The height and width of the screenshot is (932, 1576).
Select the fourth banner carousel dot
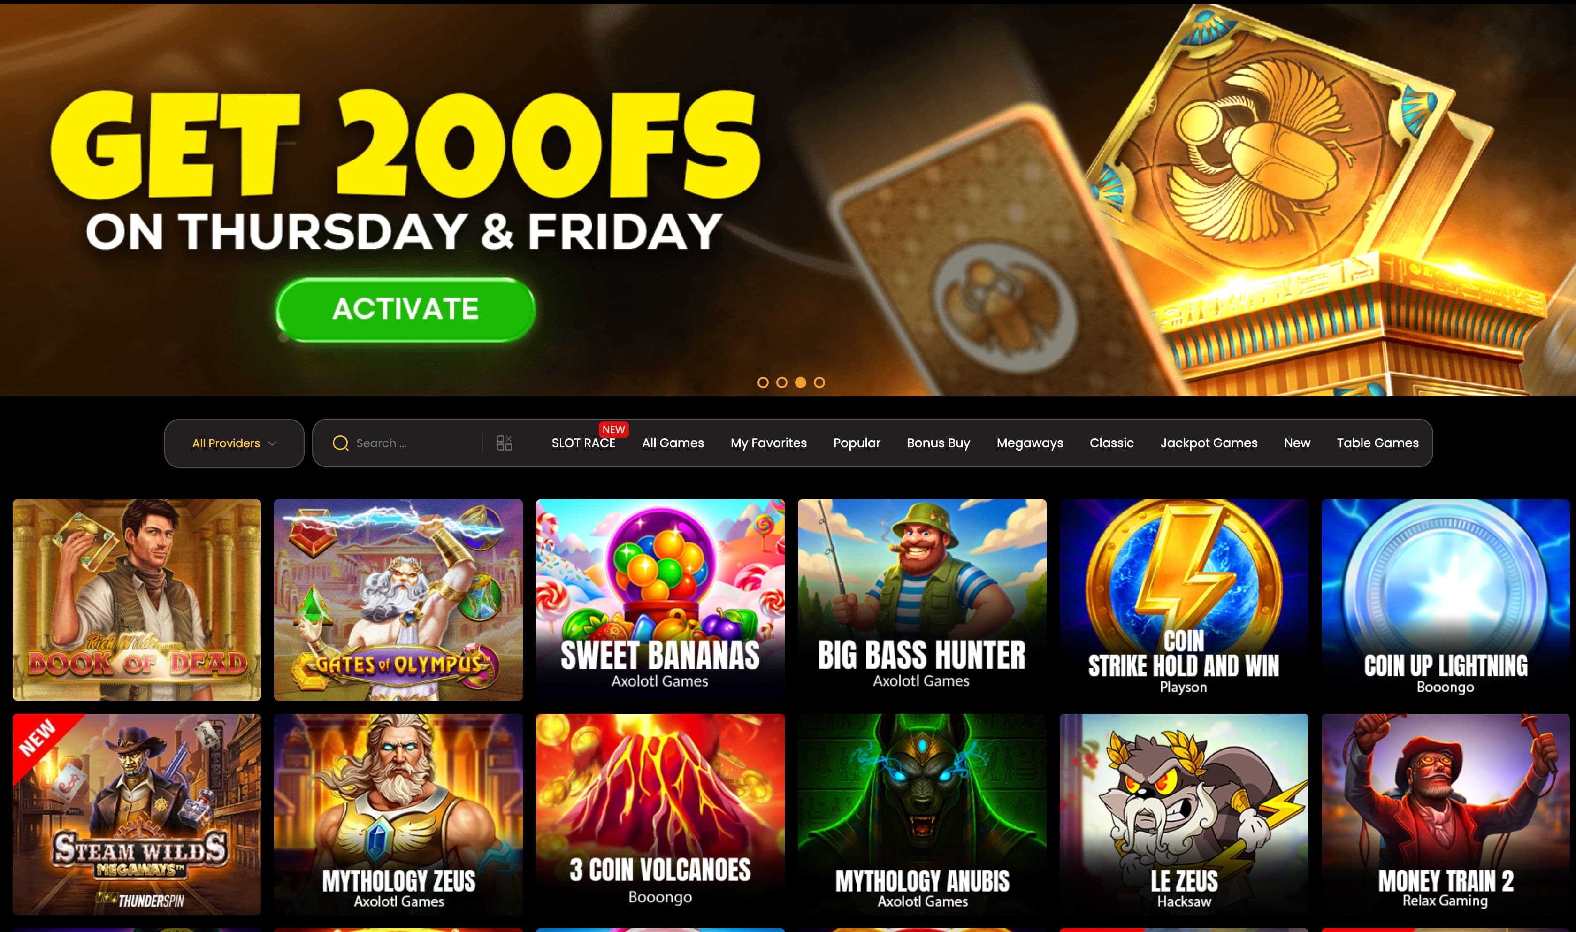pyautogui.click(x=819, y=382)
